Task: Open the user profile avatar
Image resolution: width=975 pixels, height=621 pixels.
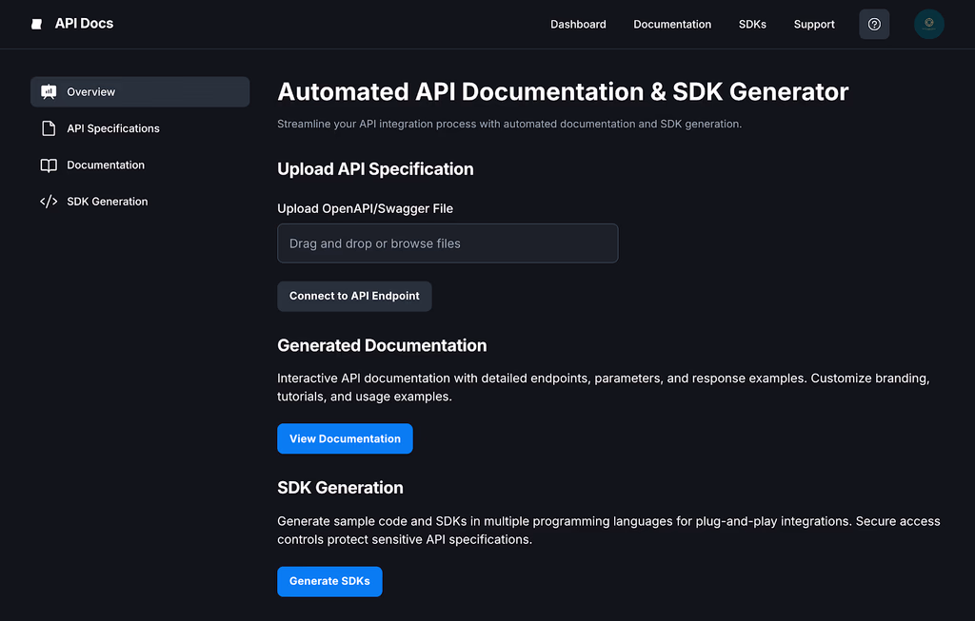Action: (928, 24)
